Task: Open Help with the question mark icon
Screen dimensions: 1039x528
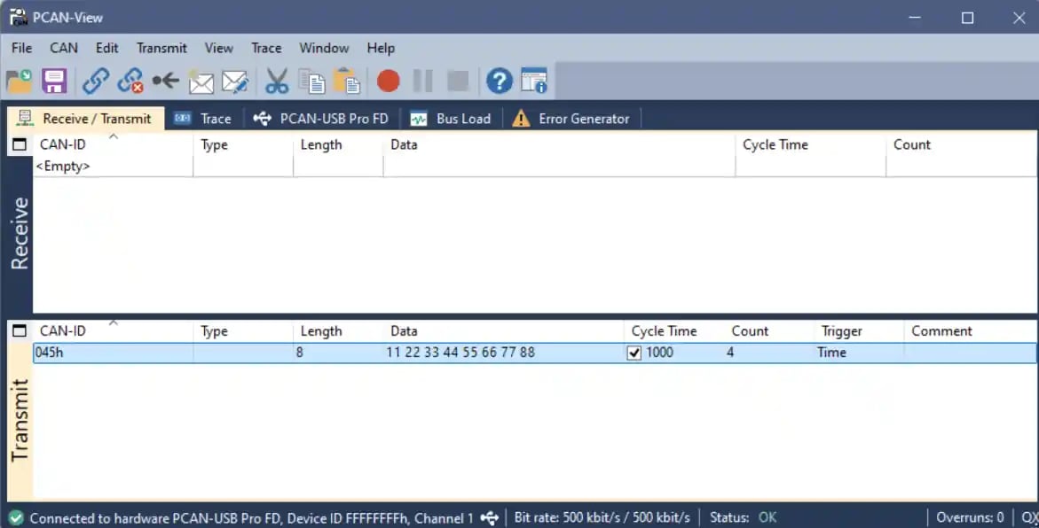Action: (x=499, y=82)
